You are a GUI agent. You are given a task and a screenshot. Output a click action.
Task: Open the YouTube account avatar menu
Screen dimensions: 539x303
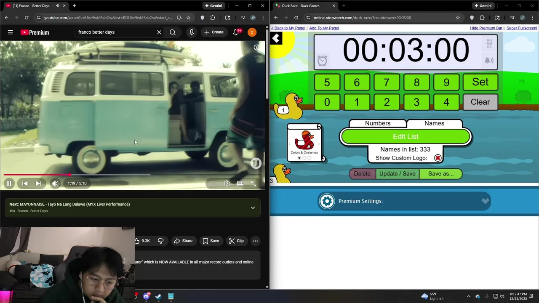point(252,32)
